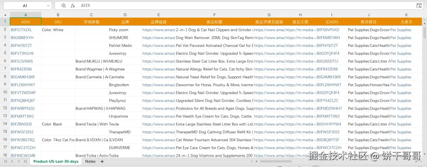Open the Name Box dropdown arrow

[48, 6]
